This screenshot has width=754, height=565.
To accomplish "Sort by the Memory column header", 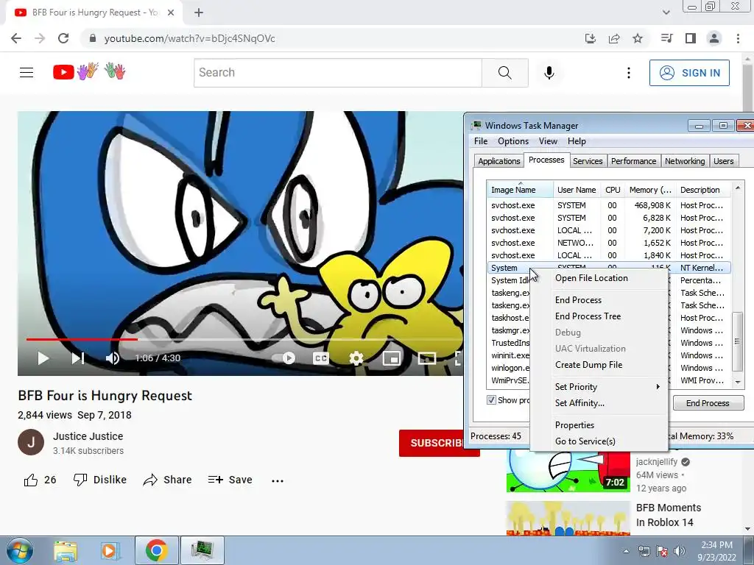I will [x=650, y=190].
